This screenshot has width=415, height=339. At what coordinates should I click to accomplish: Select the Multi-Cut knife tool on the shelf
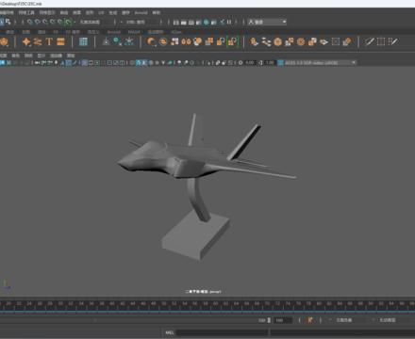(370, 41)
